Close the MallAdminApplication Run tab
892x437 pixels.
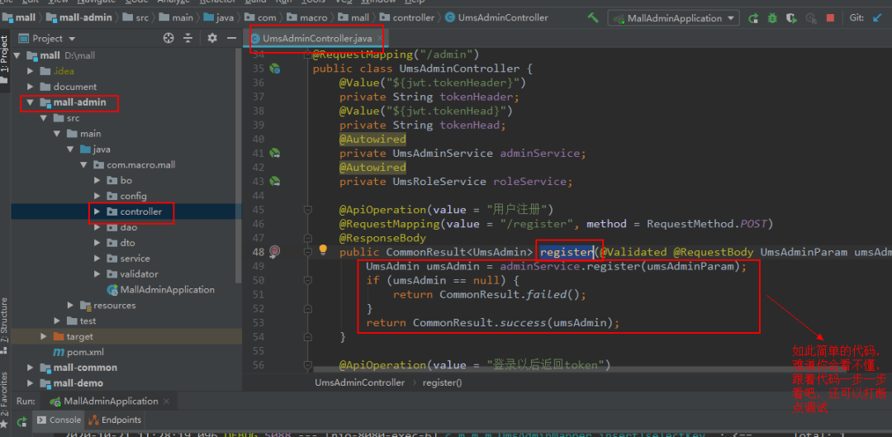(x=167, y=401)
